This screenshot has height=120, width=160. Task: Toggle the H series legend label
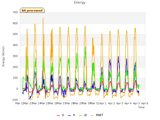[74, 115]
